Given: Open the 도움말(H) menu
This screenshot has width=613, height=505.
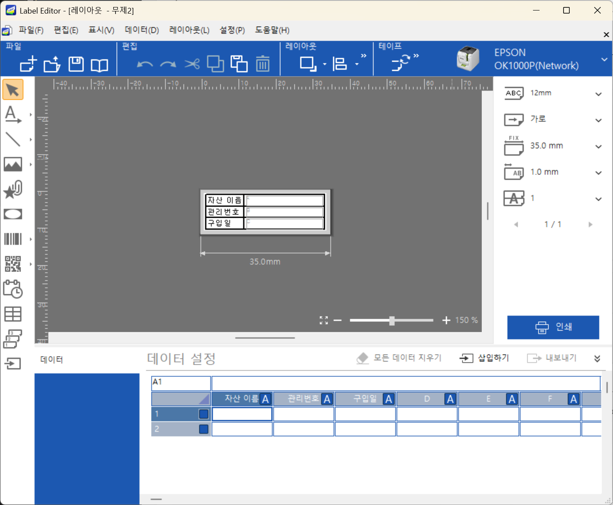Looking at the screenshot, I should coord(272,30).
